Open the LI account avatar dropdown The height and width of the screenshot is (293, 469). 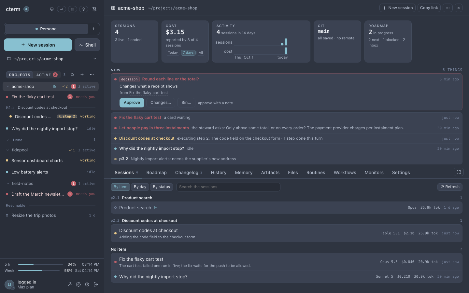pyautogui.click(x=9, y=285)
